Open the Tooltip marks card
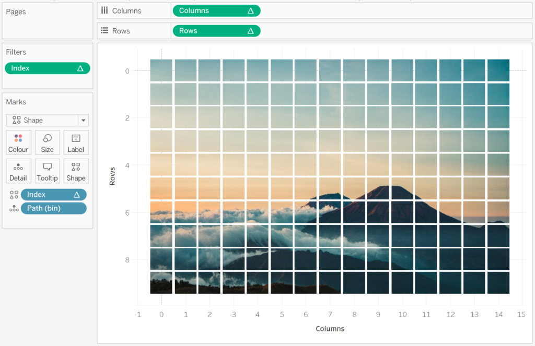The width and height of the screenshot is (535, 346). tap(48, 171)
